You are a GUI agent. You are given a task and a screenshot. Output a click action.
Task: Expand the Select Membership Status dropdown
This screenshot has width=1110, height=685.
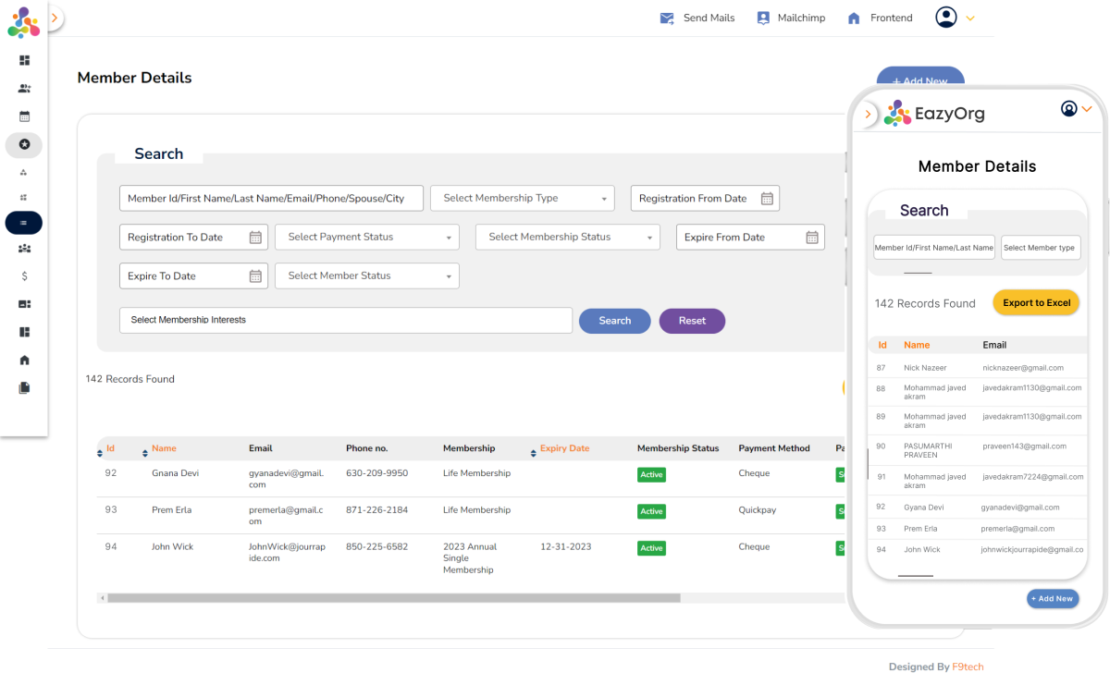(x=568, y=238)
